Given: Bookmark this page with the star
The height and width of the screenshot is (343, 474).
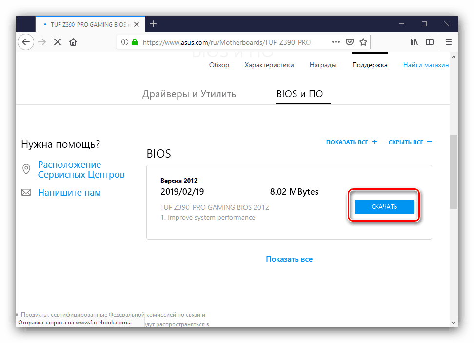Looking at the screenshot, I should [363, 42].
